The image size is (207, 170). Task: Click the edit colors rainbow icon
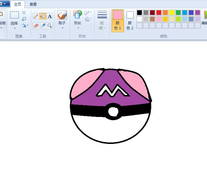click(x=206, y=15)
